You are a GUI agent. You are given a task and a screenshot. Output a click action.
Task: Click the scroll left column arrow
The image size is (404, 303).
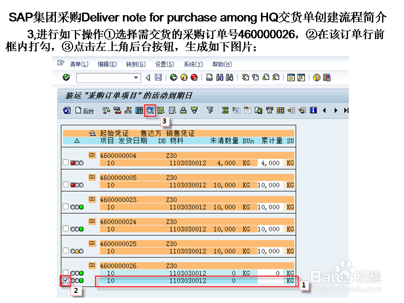324,111
